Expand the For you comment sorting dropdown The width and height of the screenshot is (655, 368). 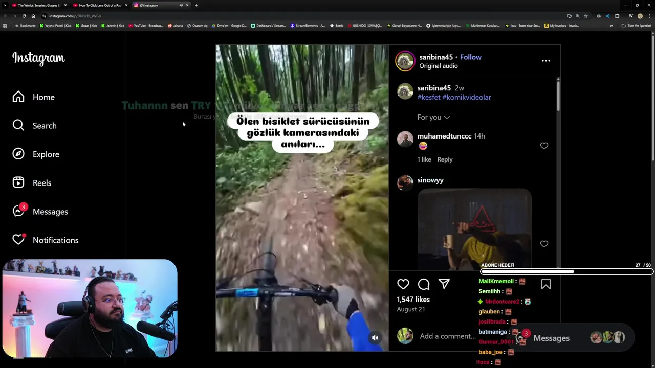coord(433,117)
